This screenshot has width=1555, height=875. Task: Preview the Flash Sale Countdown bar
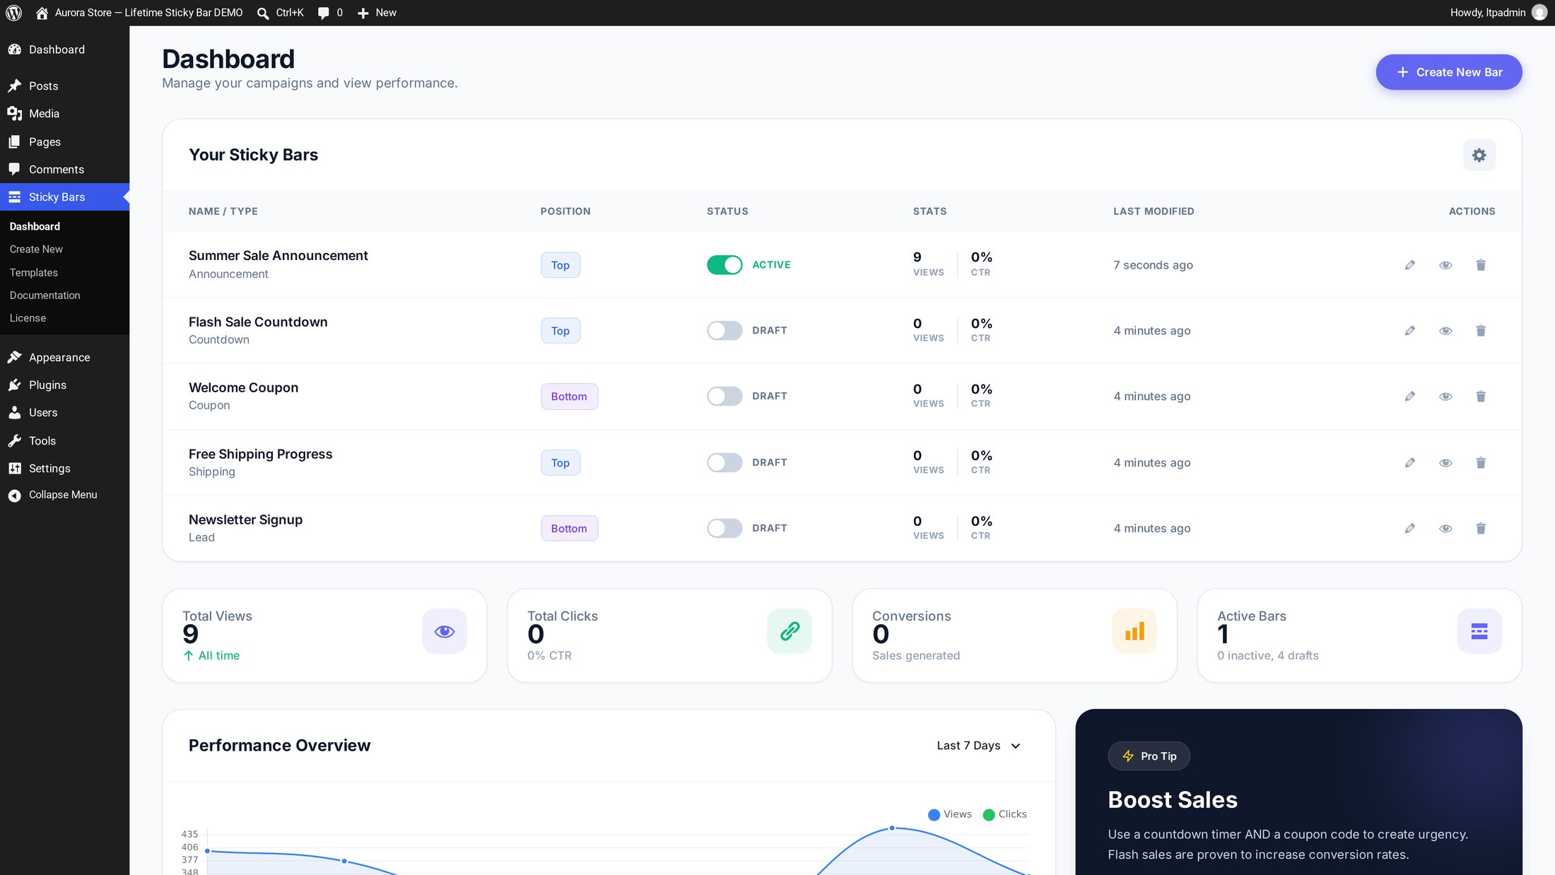[1445, 331]
